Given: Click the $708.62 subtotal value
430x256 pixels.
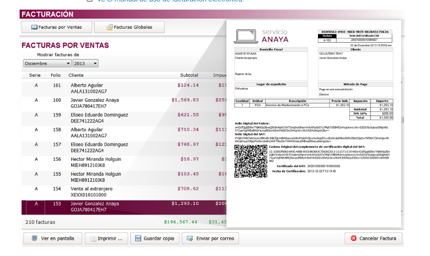Looking at the screenshot, I should tap(188, 189).
